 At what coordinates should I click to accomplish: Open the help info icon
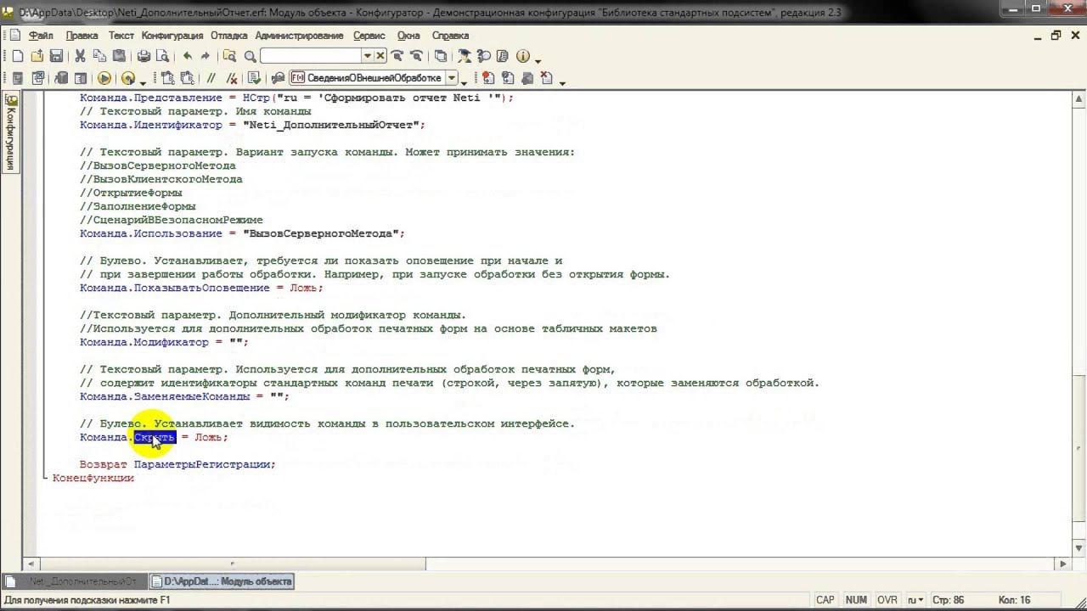coord(522,56)
